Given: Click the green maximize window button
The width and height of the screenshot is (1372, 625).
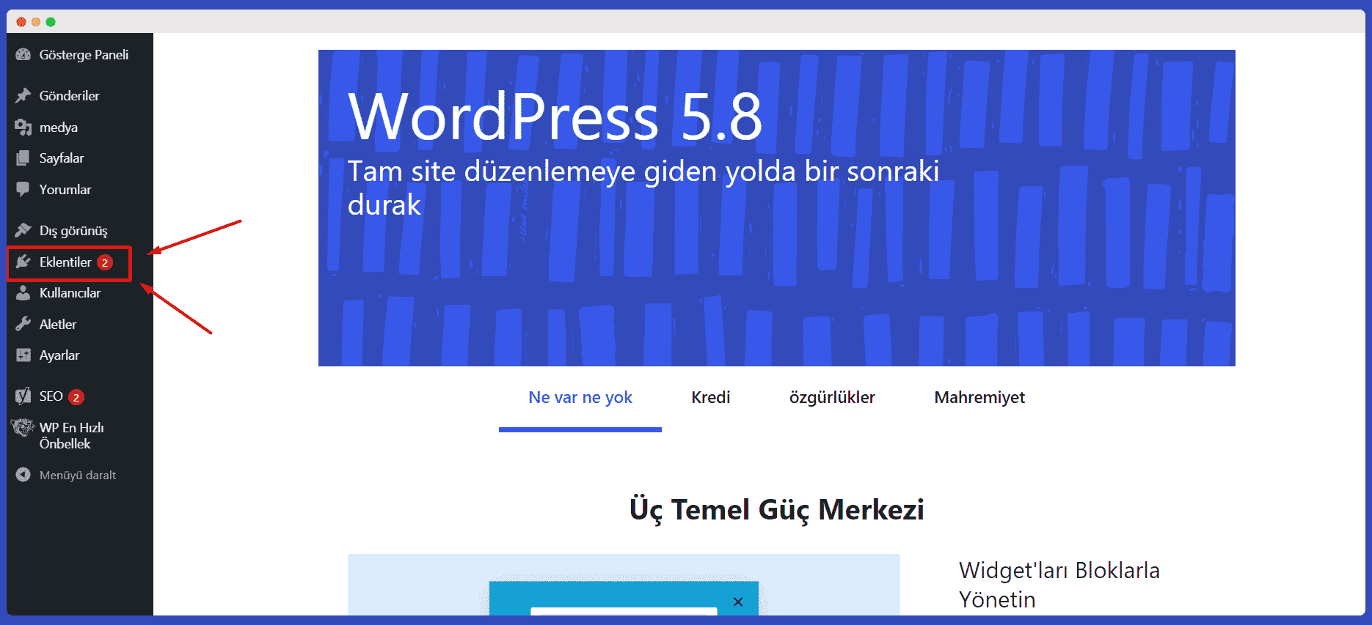Looking at the screenshot, I should click(x=51, y=22).
